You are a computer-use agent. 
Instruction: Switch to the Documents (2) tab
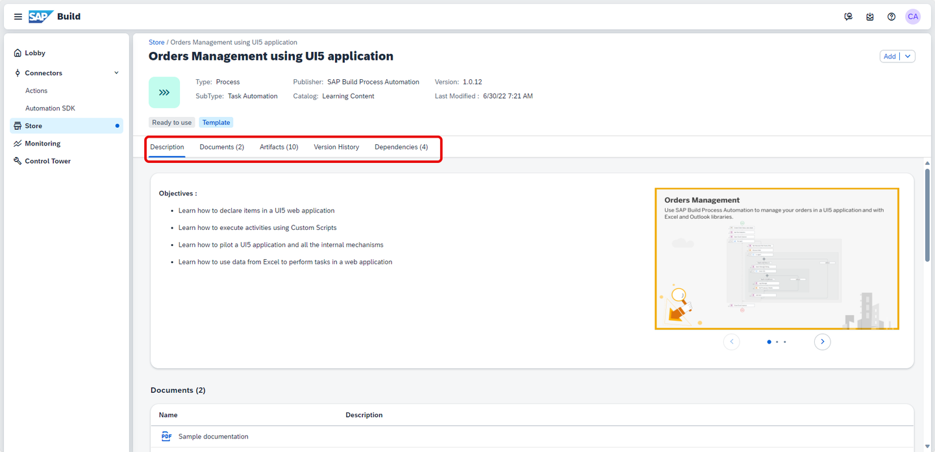click(x=222, y=147)
